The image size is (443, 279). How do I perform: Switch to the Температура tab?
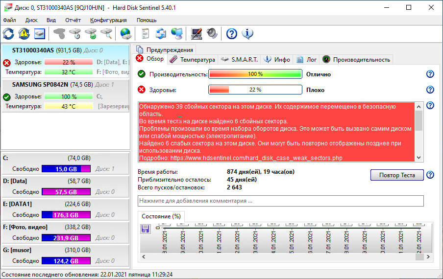pos(193,60)
